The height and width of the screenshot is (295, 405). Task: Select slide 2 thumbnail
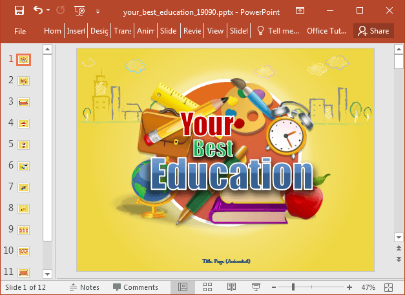pyautogui.click(x=23, y=81)
